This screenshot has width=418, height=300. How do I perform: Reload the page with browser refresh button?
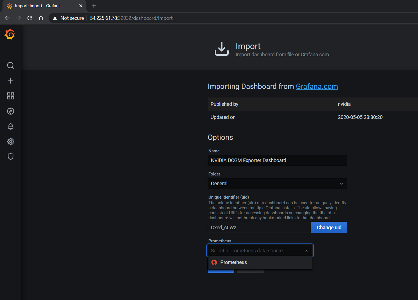[30, 18]
